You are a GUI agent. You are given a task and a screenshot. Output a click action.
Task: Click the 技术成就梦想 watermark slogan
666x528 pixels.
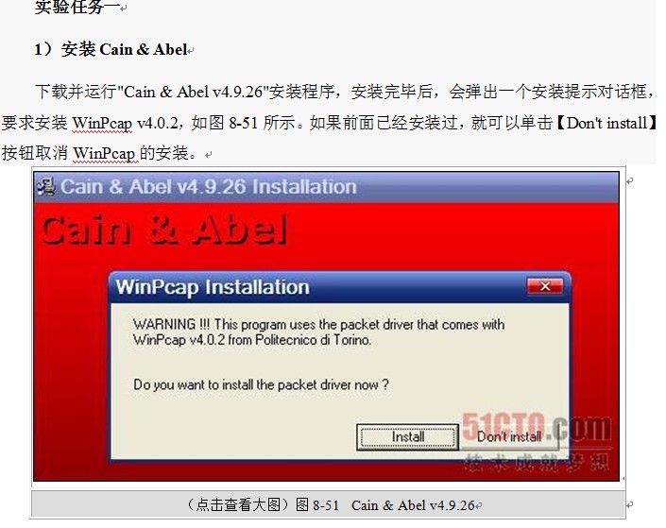(537, 462)
